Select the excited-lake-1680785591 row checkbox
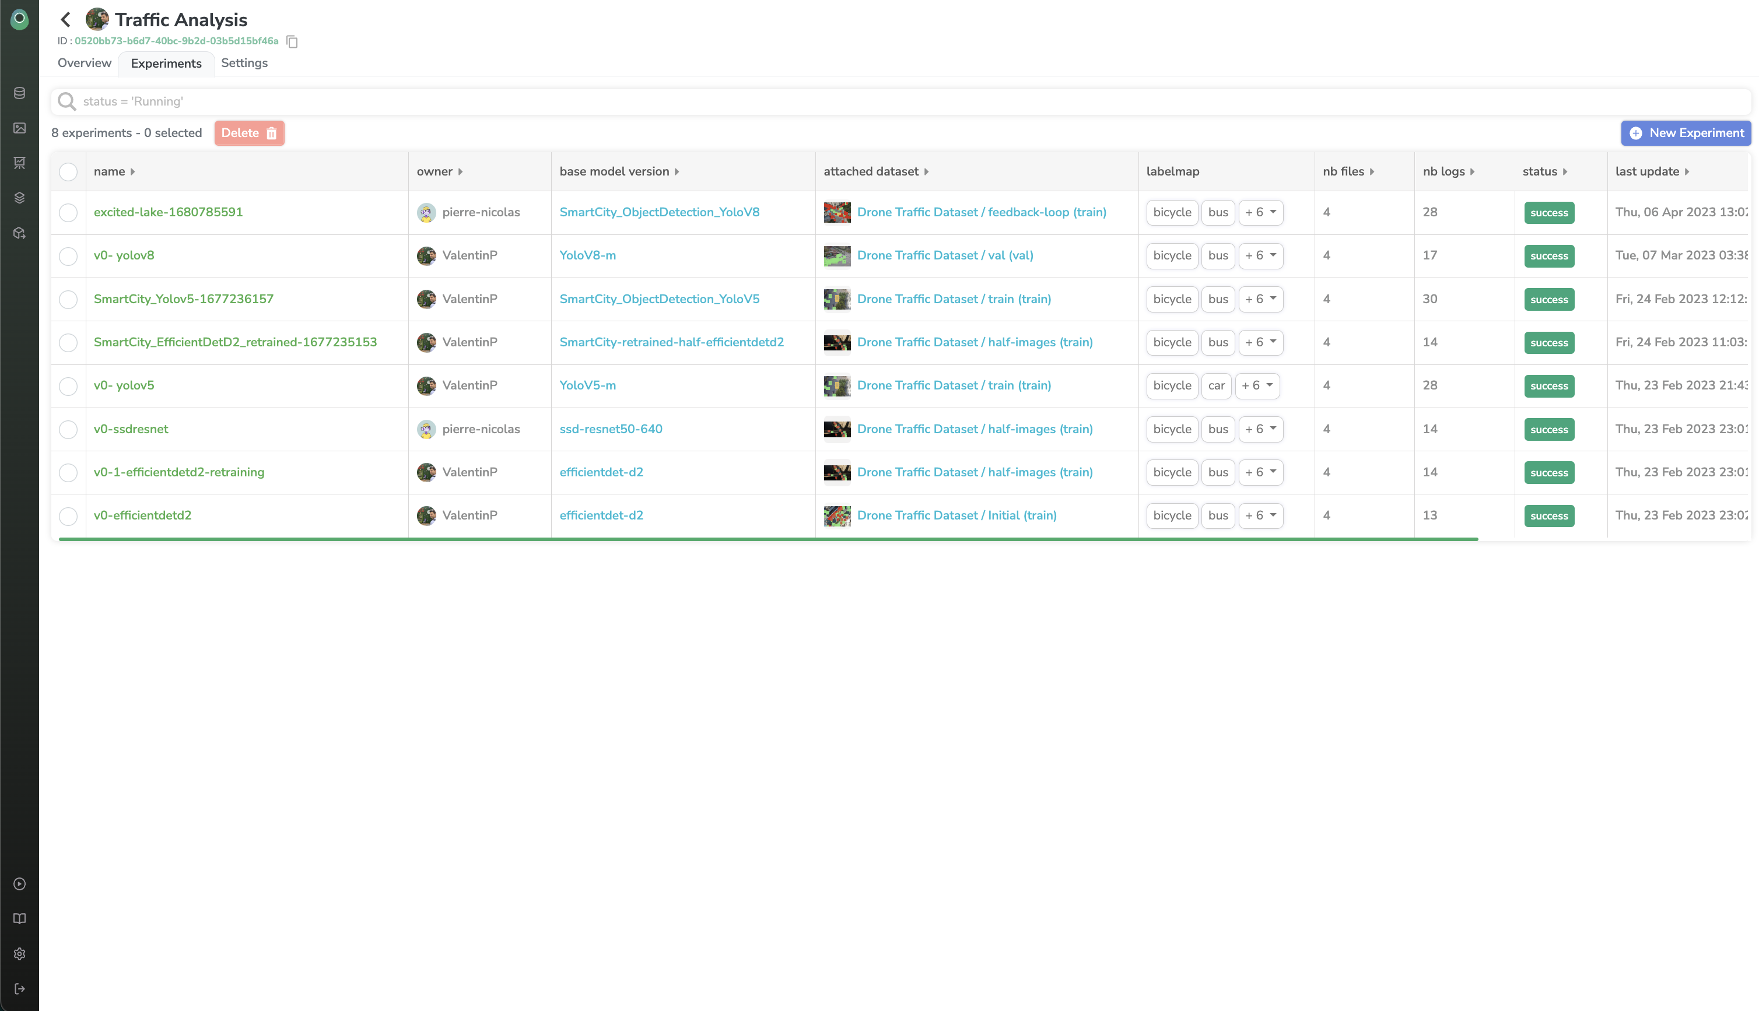 (68, 212)
